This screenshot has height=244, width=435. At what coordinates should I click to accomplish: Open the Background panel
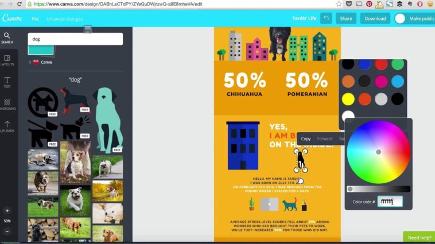tap(7, 104)
